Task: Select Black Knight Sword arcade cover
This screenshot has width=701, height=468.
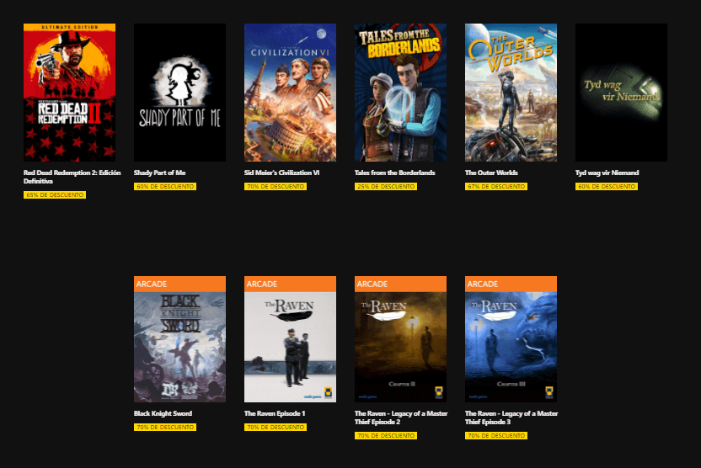Action: pyautogui.click(x=179, y=339)
